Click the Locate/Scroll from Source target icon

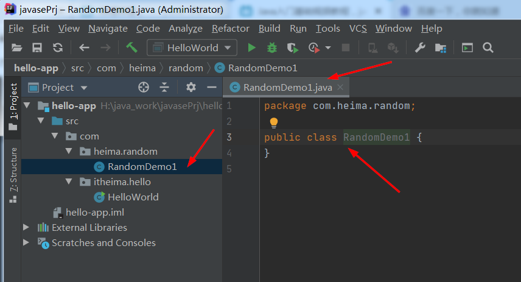[x=144, y=88]
